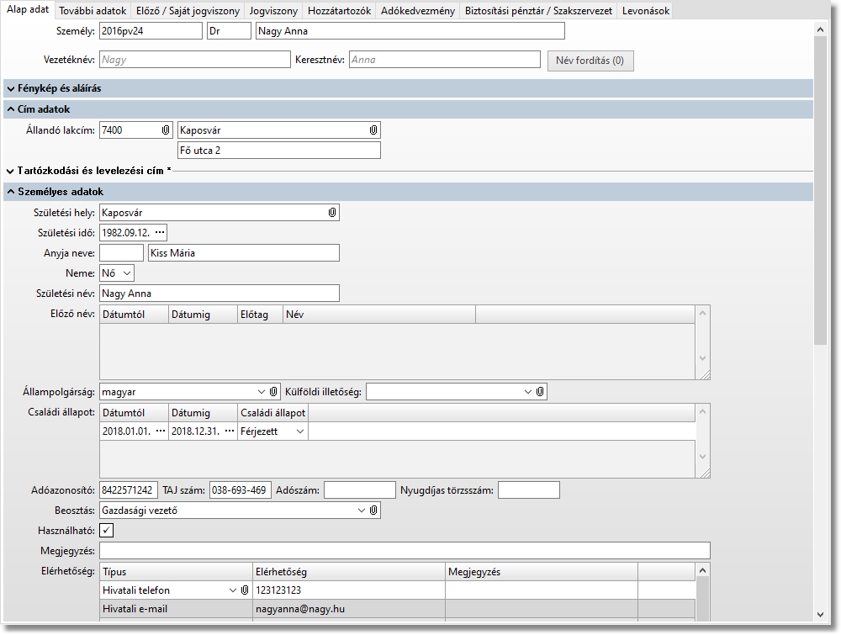Click Családi állapot list scroll up arrow

pos(702,411)
